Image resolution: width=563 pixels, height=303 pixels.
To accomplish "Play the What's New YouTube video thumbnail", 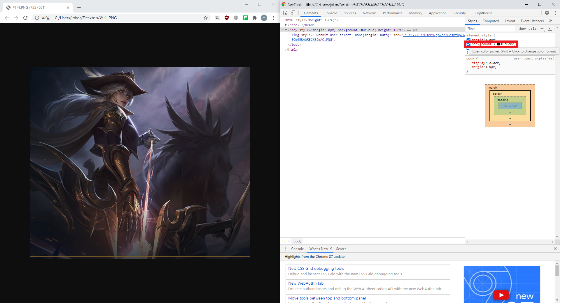I will pos(501,295).
